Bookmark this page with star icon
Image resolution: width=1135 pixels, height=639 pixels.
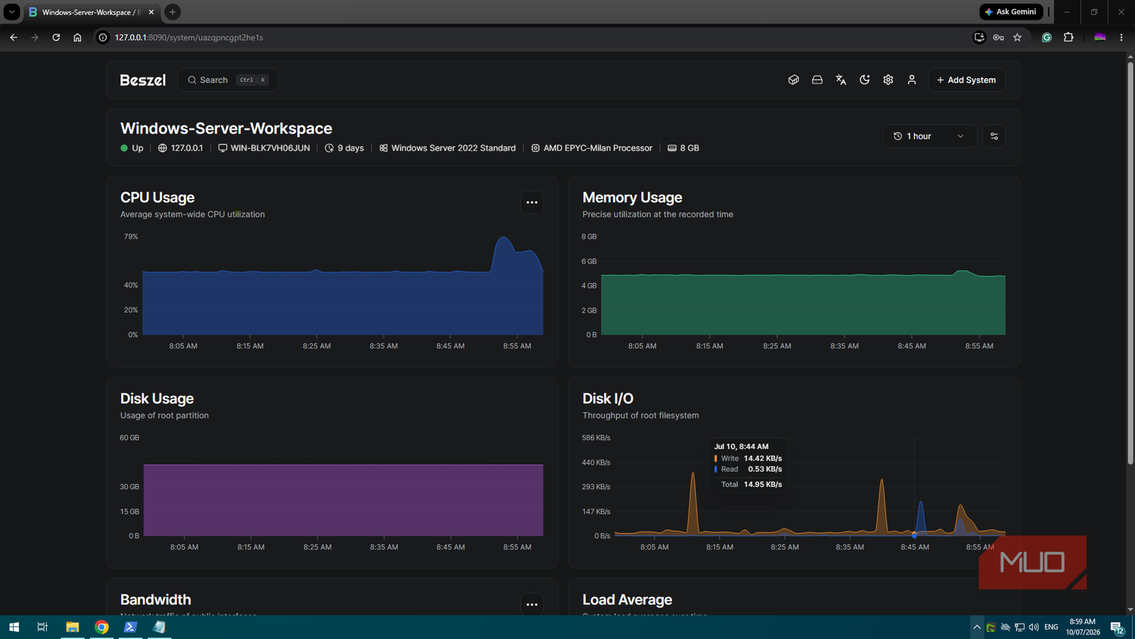coord(1018,37)
